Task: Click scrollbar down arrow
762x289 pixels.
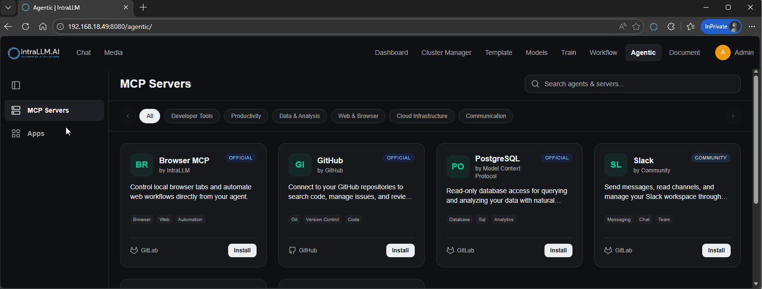Action: tap(756, 284)
